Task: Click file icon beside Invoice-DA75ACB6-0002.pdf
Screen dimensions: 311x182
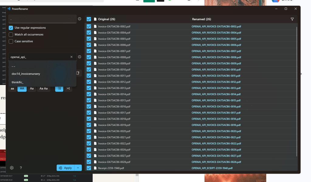Action: click(x=95, y=26)
